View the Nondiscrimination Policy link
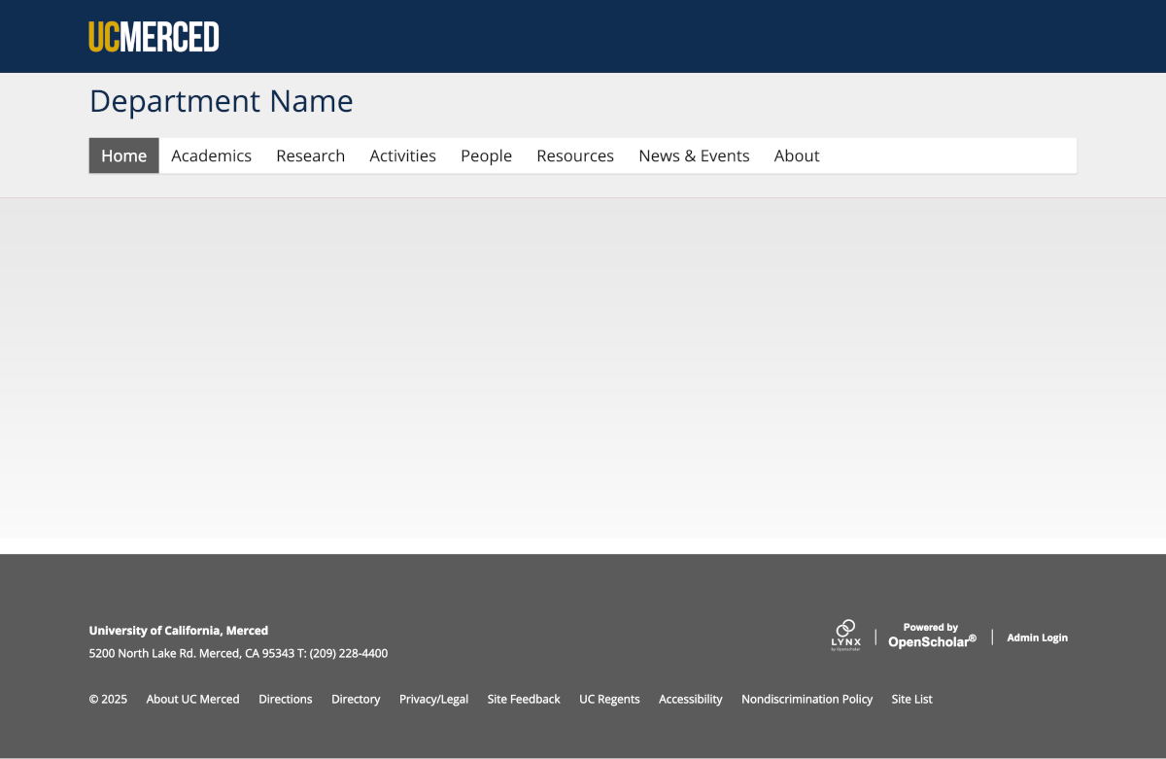1166x759 pixels. click(x=806, y=699)
